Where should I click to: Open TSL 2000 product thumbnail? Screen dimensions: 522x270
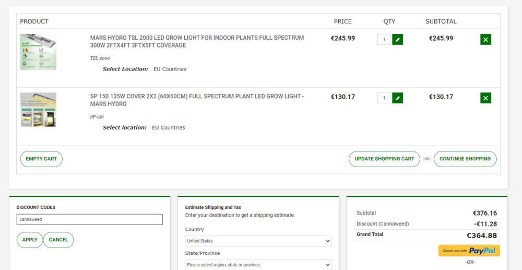[38, 52]
